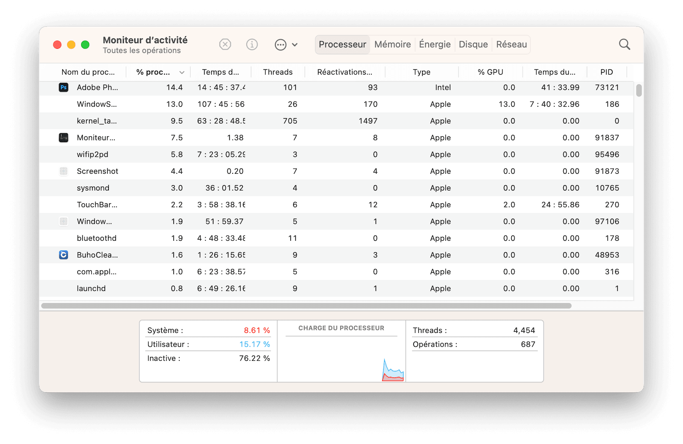Click the process info (i) icon

[x=252, y=44]
